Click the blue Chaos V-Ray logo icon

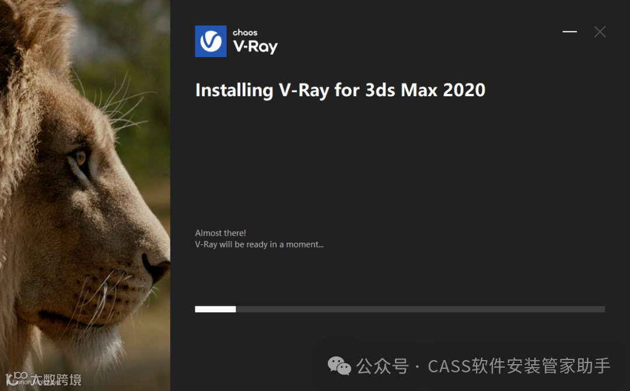211,41
